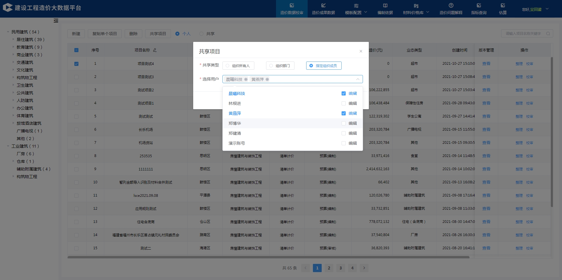Click the 新建 button
The width and height of the screenshot is (562, 280).
pyautogui.click(x=76, y=34)
